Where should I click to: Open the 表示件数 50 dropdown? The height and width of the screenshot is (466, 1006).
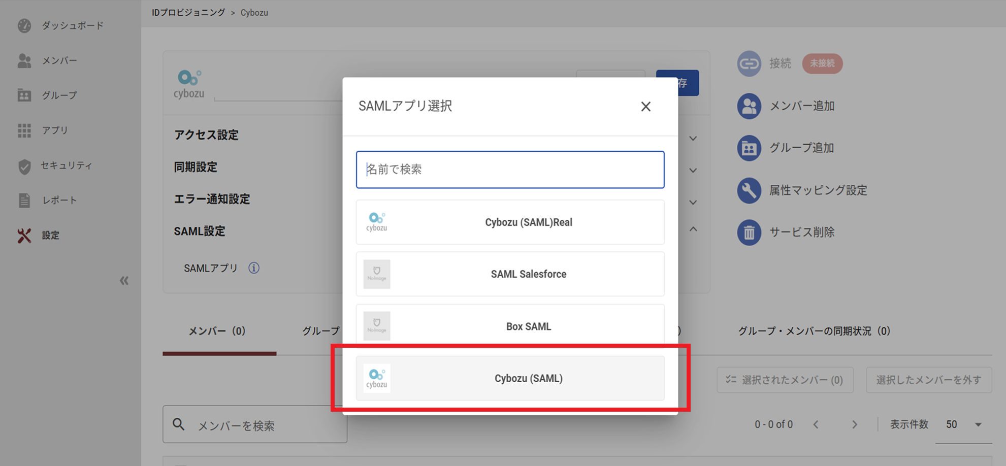tap(963, 424)
